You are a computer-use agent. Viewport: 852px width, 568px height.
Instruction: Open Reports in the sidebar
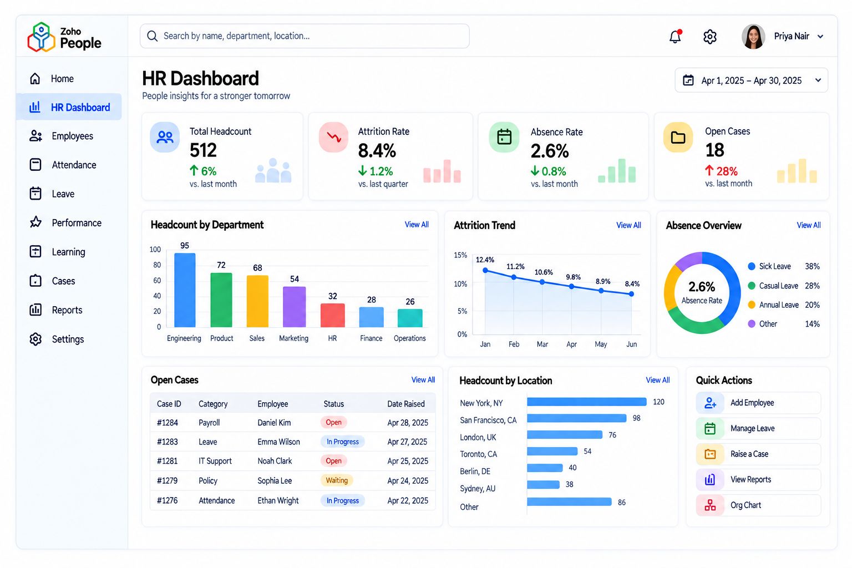point(69,310)
